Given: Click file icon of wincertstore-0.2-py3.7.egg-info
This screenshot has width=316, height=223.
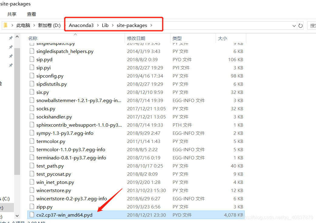Looking at the screenshot, I should (x=32, y=198).
